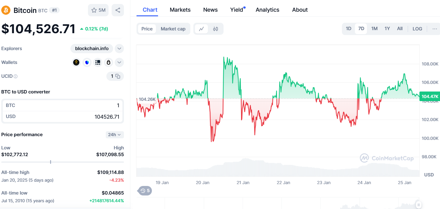Open the padlock wallet icon
Viewport: 440px width, 209px height.
[108, 62]
